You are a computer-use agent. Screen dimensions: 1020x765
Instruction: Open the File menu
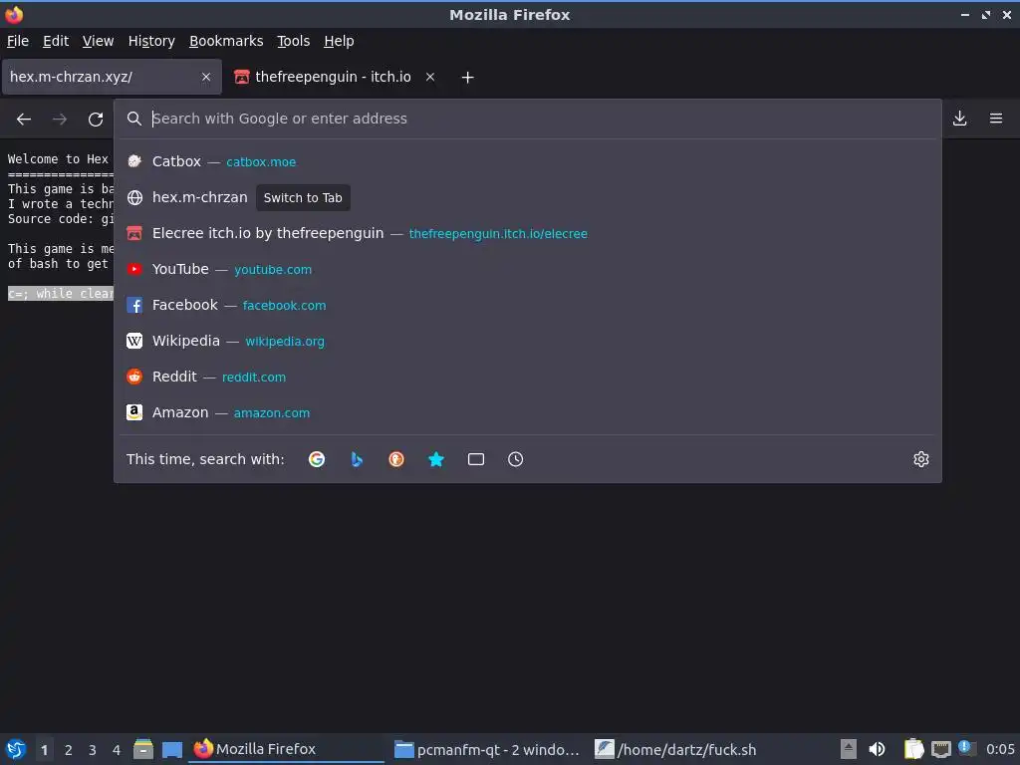coord(18,41)
